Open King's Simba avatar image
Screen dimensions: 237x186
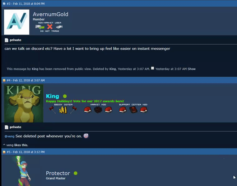pyautogui.click(x=24, y=104)
